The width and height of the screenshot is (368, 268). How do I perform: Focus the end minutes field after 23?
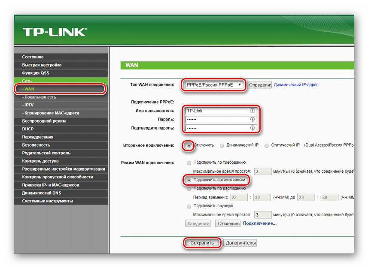click(x=329, y=198)
